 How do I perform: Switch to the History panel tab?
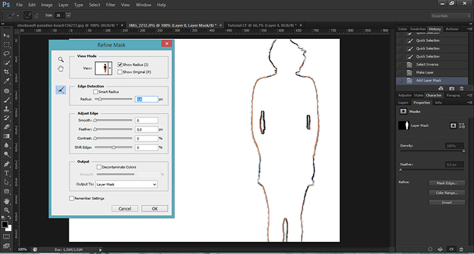click(x=434, y=29)
